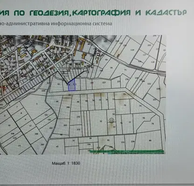The width and height of the screenshot is (194, 186).
Task: Select parcel number 183 on the map
Action: click(51, 128)
